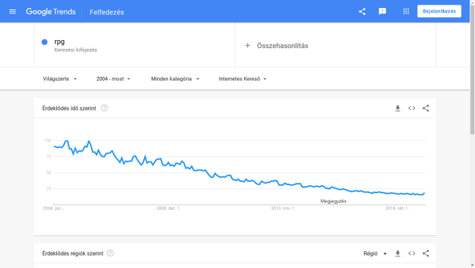Image resolution: width=475 pixels, height=268 pixels.
Task: Open embed code for regions card
Action: [411, 253]
